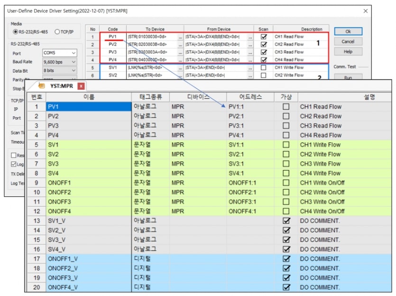Screen dimensions: 396x296
Task: Click the Ok button
Action: click(348, 31)
